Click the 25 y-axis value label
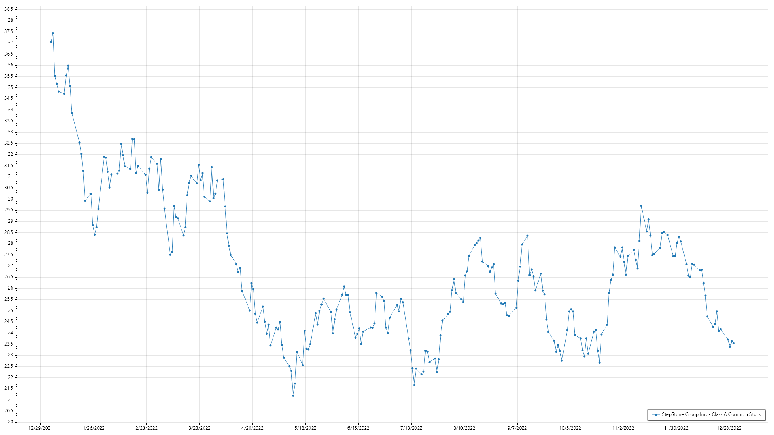 tap(10, 311)
